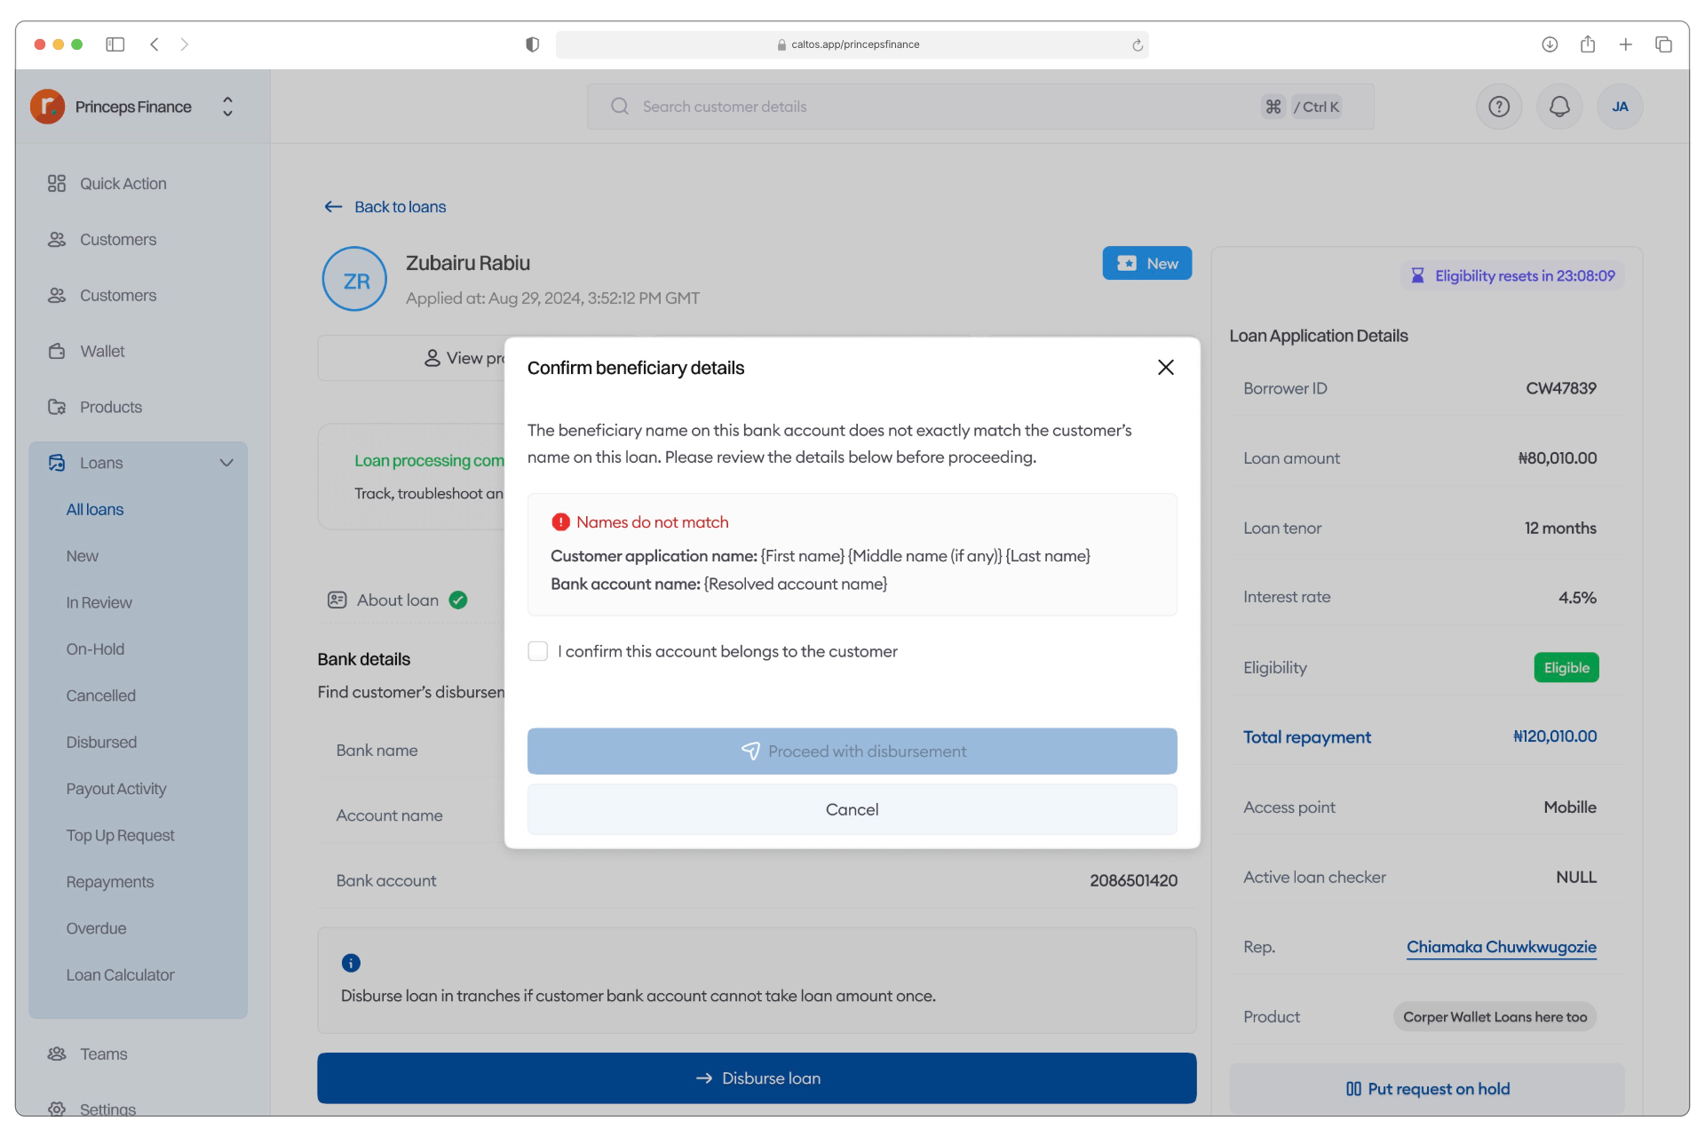This screenshot has height=1137, width=1705.
Task: Collapse the Loans menu chevron
Action: tap(226, 463)
